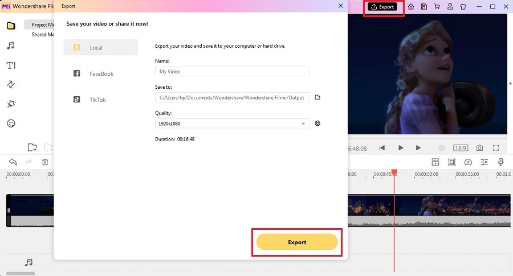Select the video clip on the timeline
The width and height of the screenshot is (513, 276).
pyautogui.click(x=429, y=211)
